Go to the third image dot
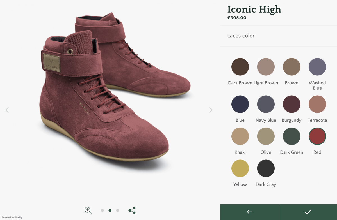 pyautogui.click(x=117, y=210)
